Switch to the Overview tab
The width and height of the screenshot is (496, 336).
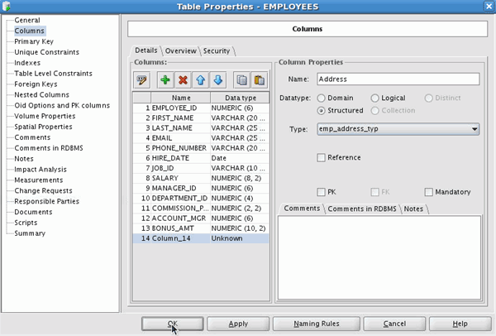click(x=180, y=51)
